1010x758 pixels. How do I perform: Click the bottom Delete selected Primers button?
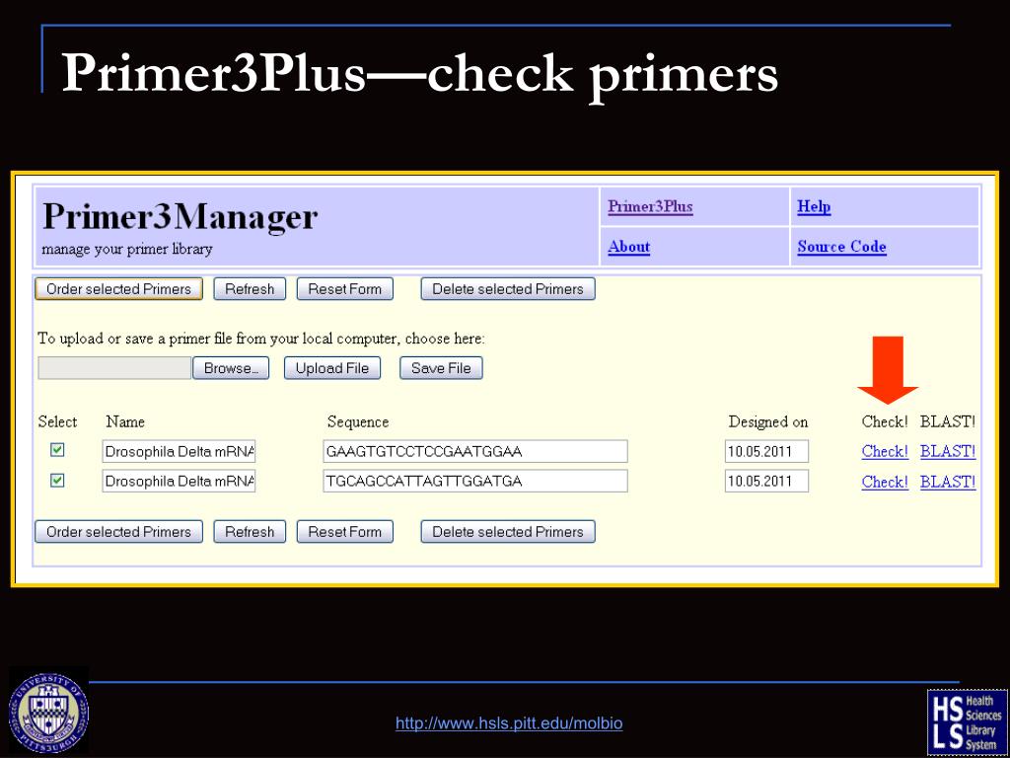tap(508, 532)
